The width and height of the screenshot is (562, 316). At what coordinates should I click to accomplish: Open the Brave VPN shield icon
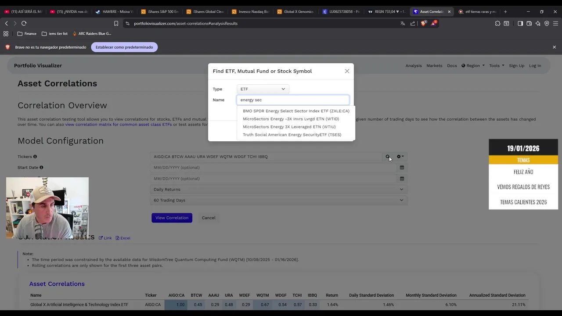[547, 23]
